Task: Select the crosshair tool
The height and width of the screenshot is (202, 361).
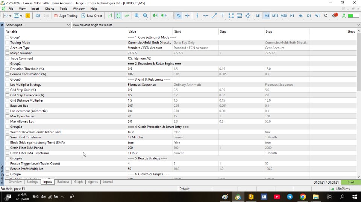Action: click(187, 16)
